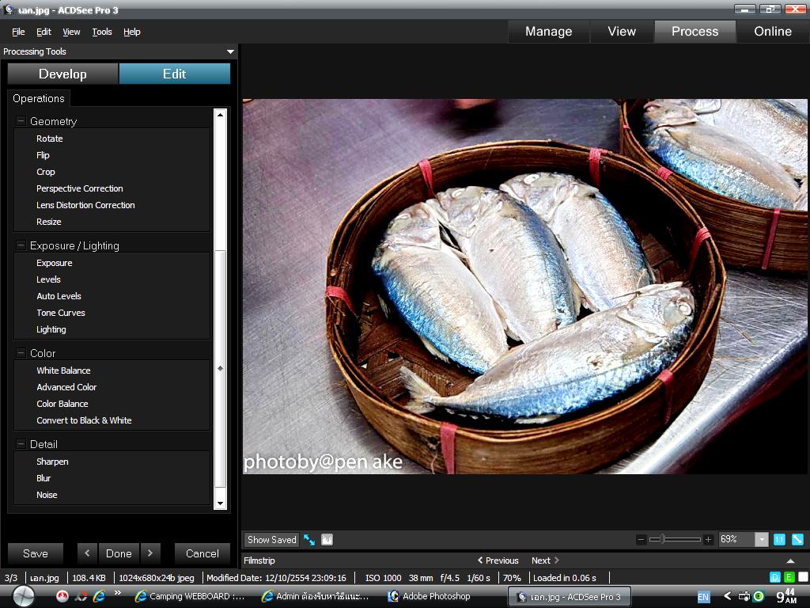Click the green E status bar icon

[789, 577]
